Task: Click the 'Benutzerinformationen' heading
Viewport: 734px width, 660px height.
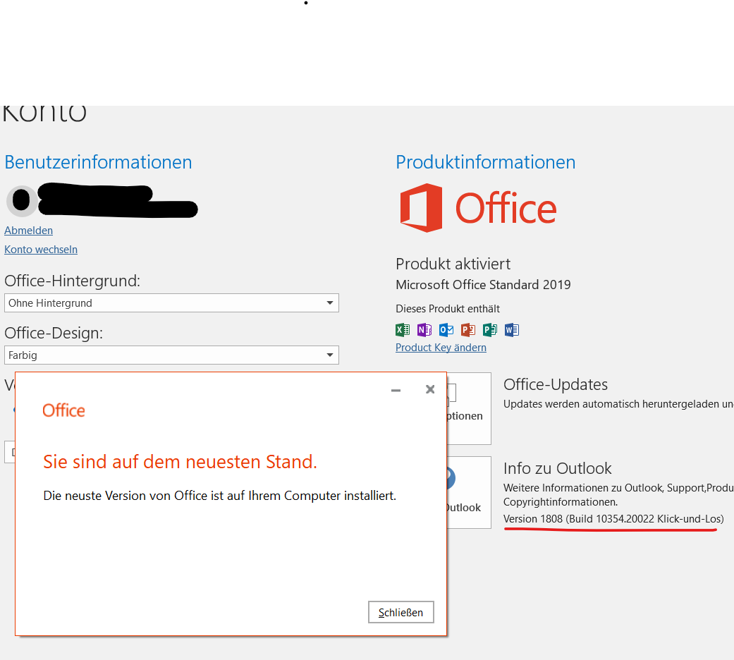Action: pyautogui.click(x=98, y=162)
